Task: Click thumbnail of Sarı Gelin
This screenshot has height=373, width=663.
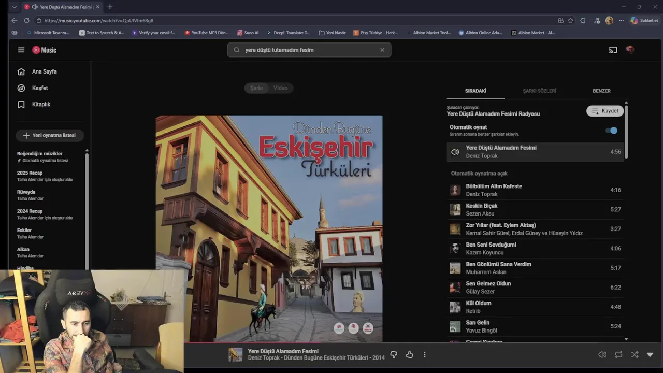Action: (455, 326)
